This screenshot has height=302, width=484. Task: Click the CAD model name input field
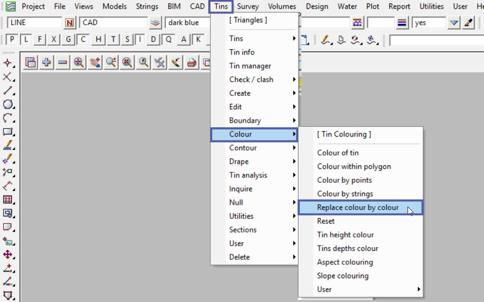(113, 22)
